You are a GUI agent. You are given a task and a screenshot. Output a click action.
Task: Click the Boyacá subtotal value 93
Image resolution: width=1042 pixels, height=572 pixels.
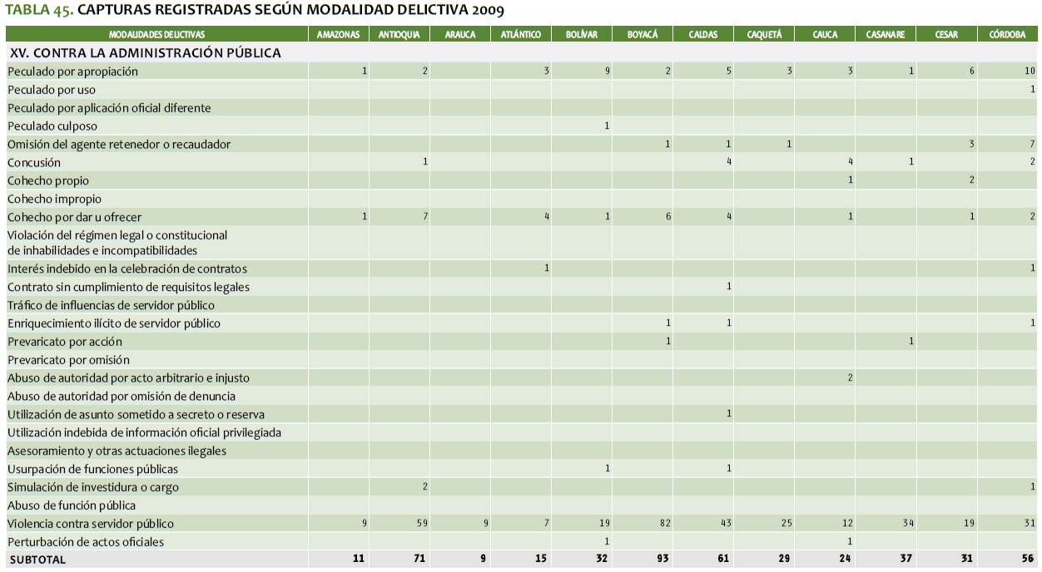pos(664,560)
